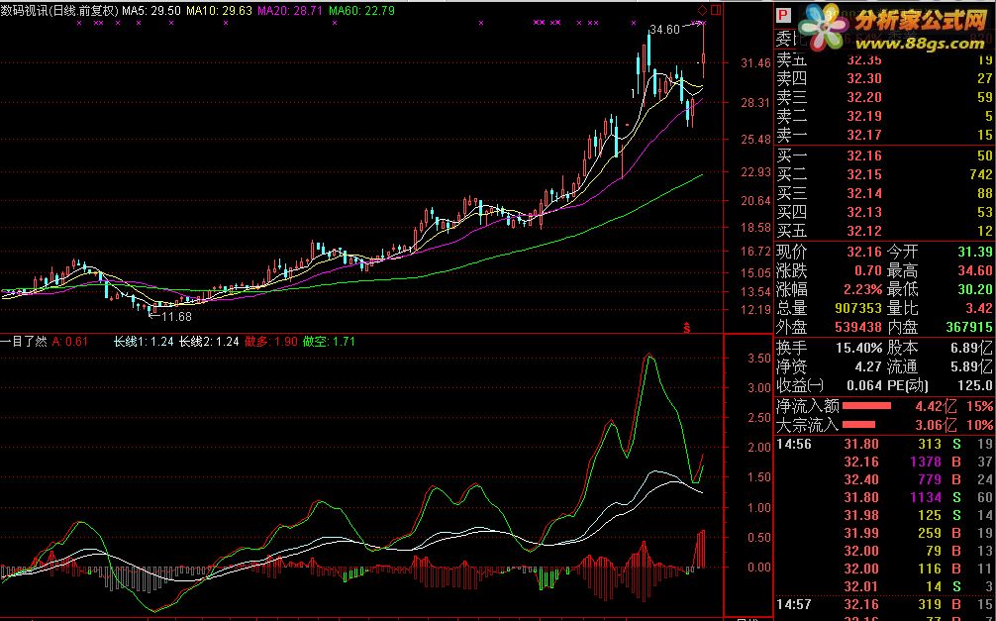Image resolution: width=996 pixels, height=621 pixels.
Task: Select the MA5: 29.50 label
Action: [x=151, y=11]
